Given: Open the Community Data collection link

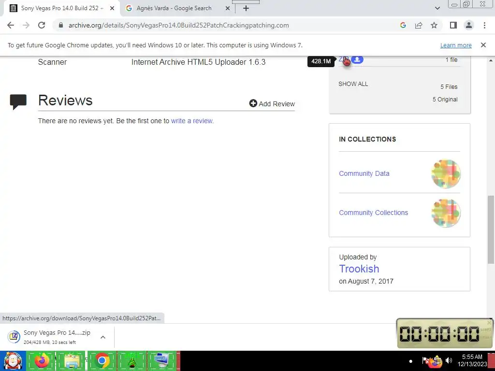Looking at the screenshot, I should click(364, 173).
